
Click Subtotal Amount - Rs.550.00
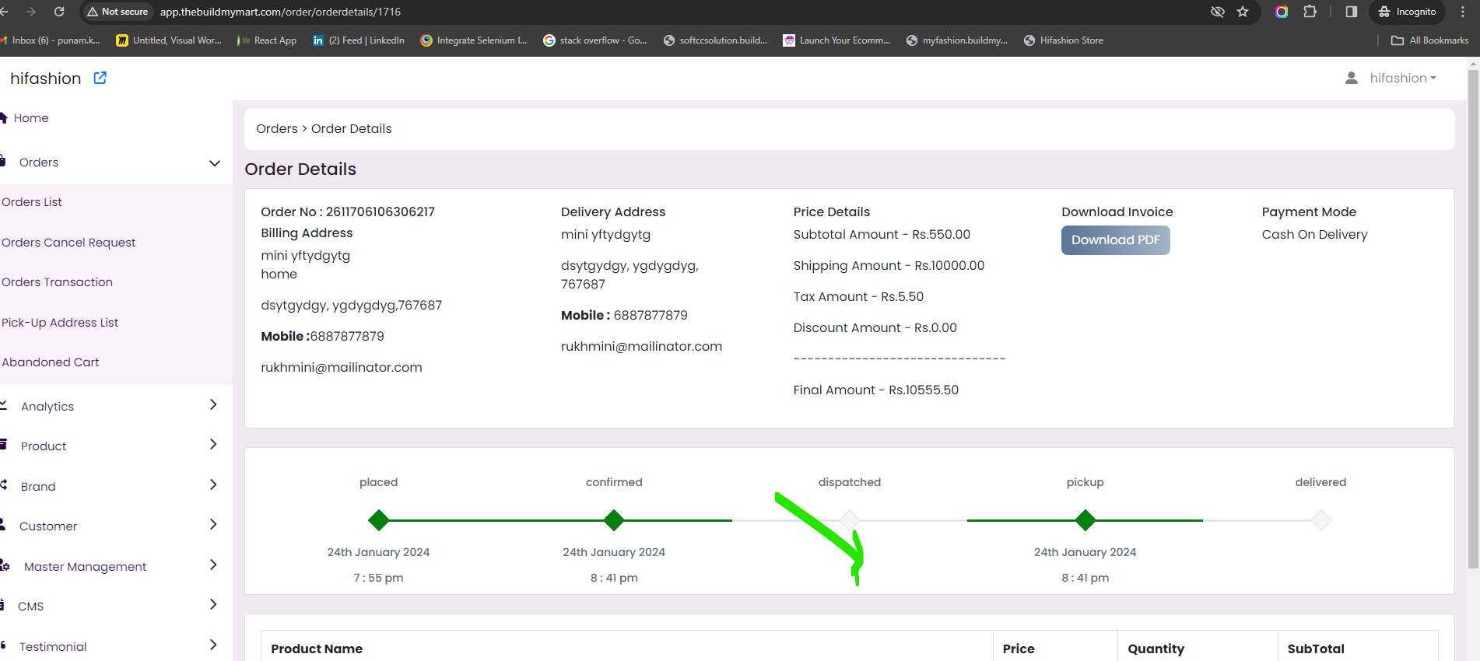click(882, 235)
